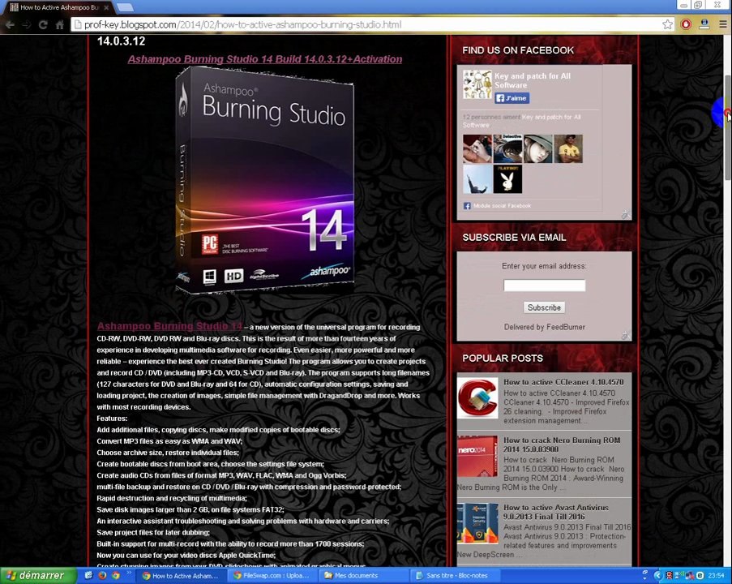View the first Facebook fan photo
Screen dimensions: 732x584
477,148
